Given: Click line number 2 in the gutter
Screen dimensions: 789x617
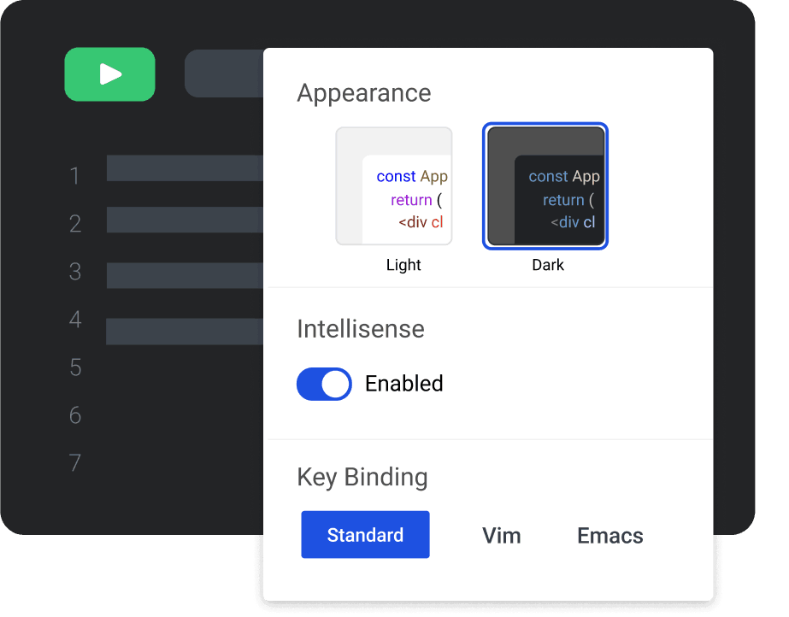Looking at the screenshot, I should 75,225.
